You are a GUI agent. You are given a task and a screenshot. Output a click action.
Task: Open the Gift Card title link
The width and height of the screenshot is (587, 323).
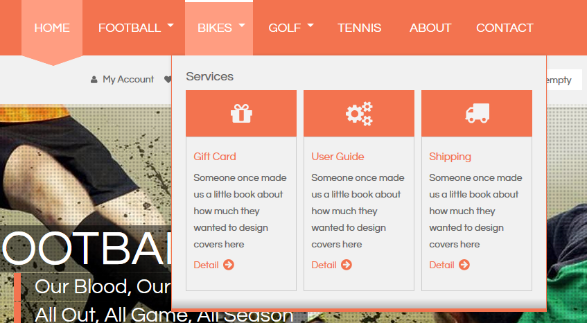(215, 157)
